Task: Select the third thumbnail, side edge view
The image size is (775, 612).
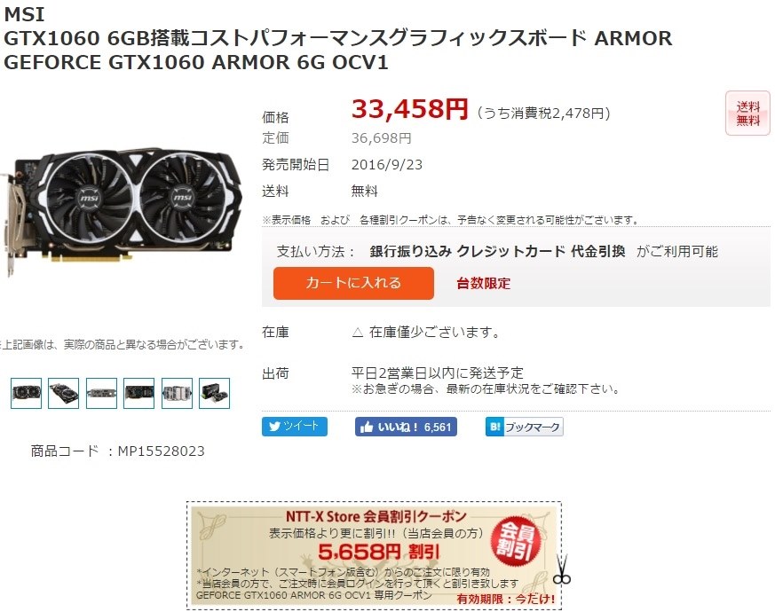Action: (101, 393)
